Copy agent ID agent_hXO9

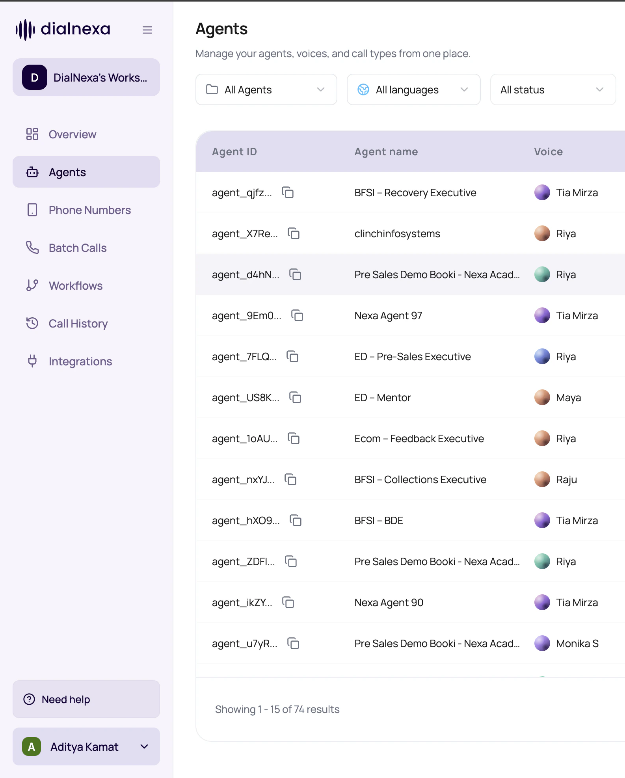pos(296,521)
